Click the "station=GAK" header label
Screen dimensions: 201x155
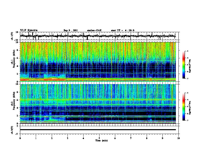94,30
